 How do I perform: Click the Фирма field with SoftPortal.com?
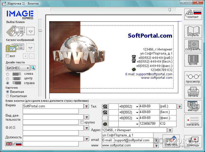pyautogui.click(x=53, y=106)
